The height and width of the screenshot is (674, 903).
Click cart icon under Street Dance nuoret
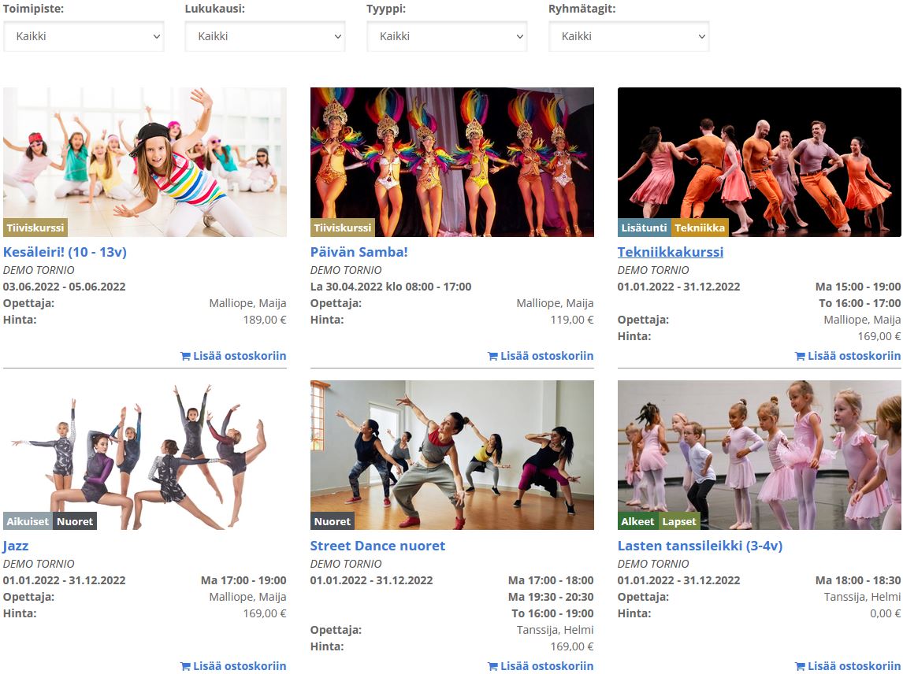coord(493,666)
